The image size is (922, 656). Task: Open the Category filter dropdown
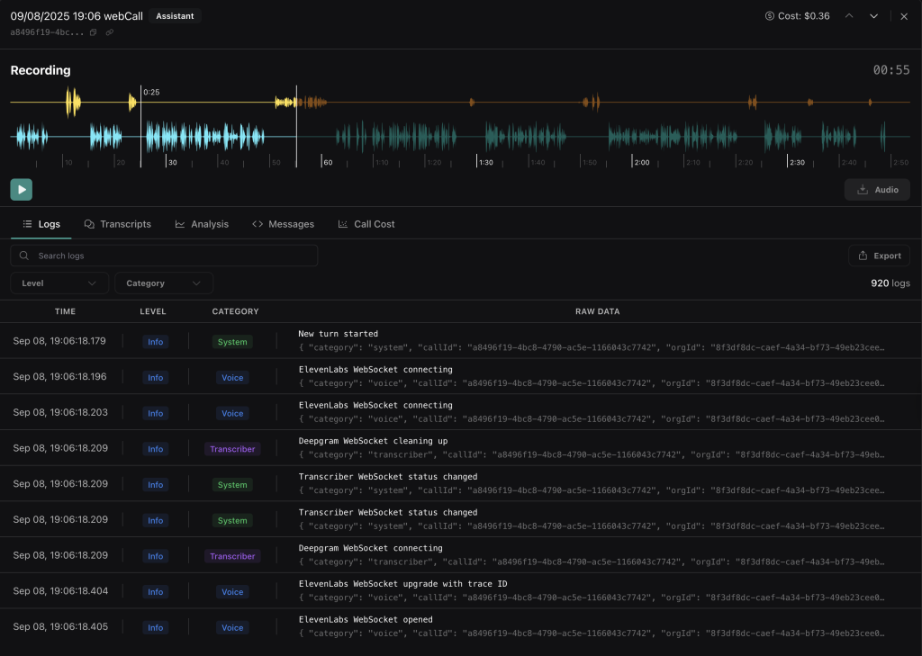164,283
